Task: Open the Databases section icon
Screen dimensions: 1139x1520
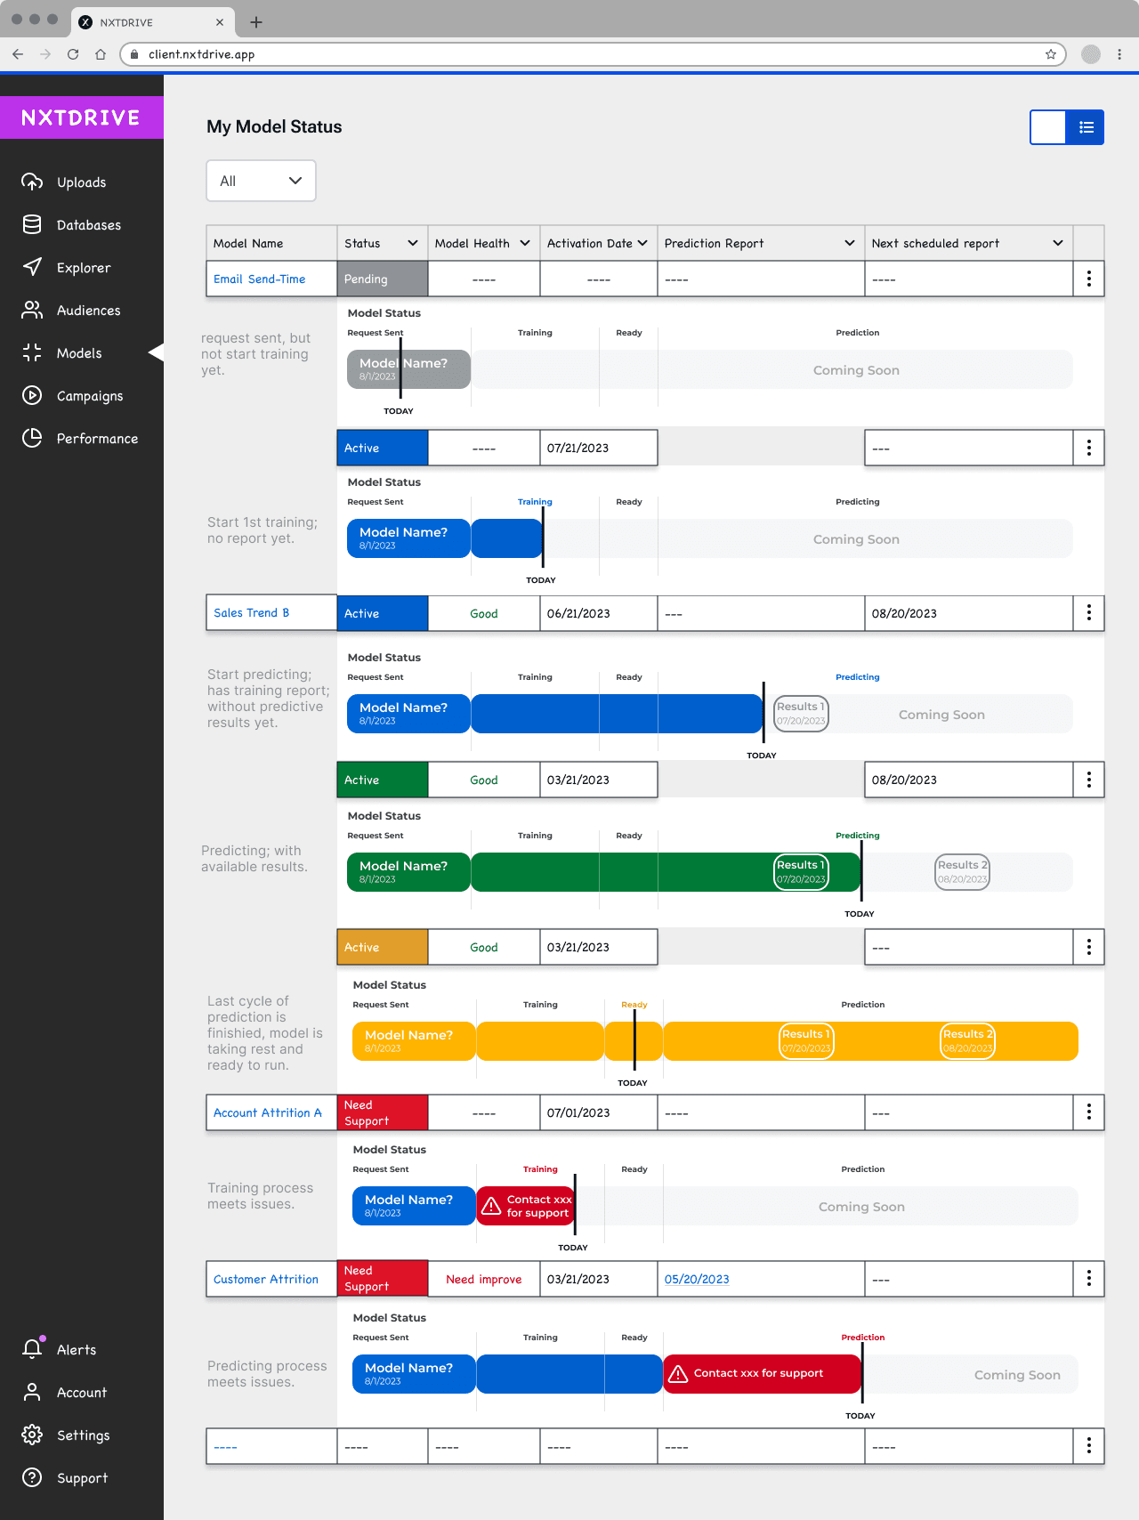Action: tap(32, 225)
